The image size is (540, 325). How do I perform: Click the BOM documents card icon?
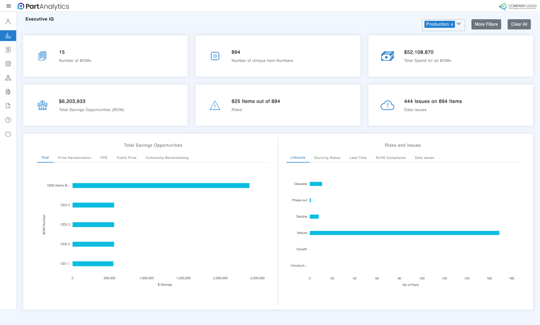pyautogui.click(x=42, y=56)
